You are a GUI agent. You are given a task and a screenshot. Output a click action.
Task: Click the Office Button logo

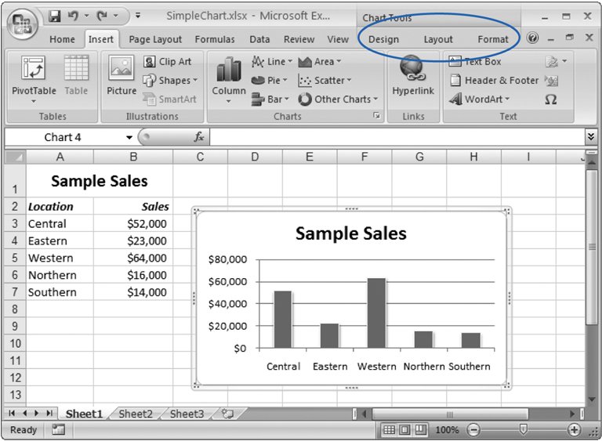22,21
